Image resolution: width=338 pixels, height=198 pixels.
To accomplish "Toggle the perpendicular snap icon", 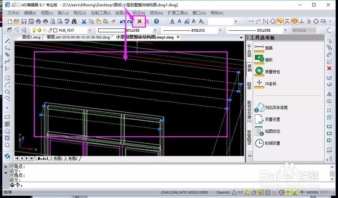I will [x=302, y=21].
